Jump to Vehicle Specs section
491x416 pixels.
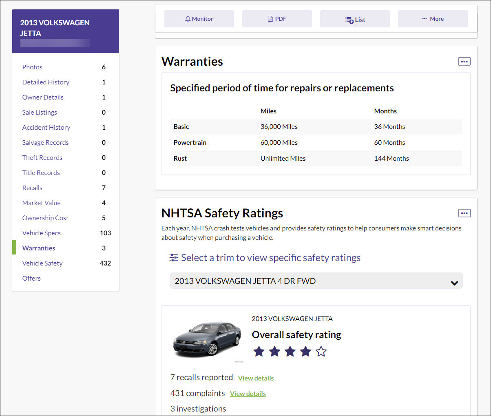pyautogui.click(x=41, y=233)
